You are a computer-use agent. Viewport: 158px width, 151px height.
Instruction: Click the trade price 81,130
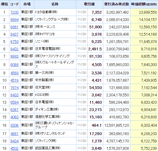(96, 56)
